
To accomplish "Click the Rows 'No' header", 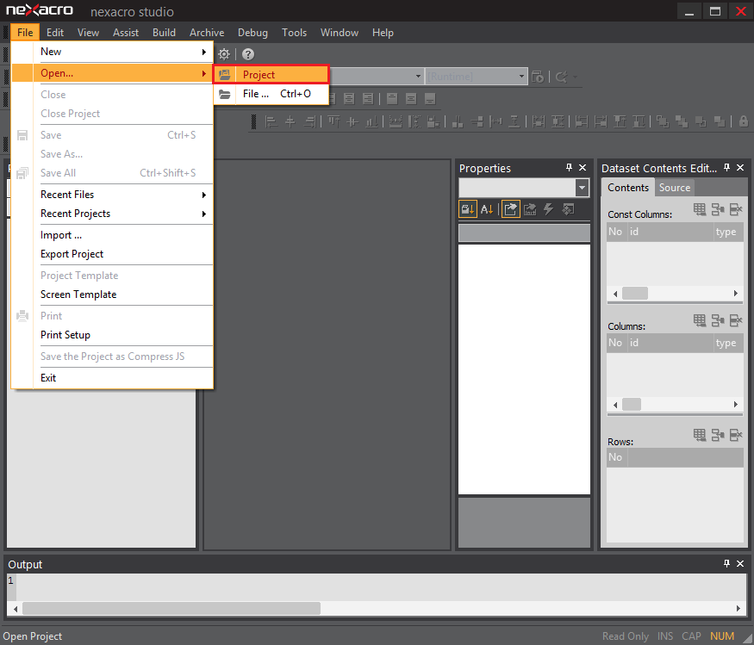I will pos(615,457).
